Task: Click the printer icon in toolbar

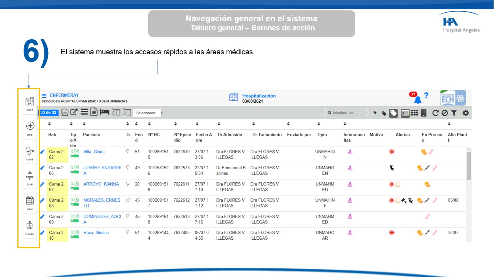Action: pyautogui.click(x=65, y=112)
